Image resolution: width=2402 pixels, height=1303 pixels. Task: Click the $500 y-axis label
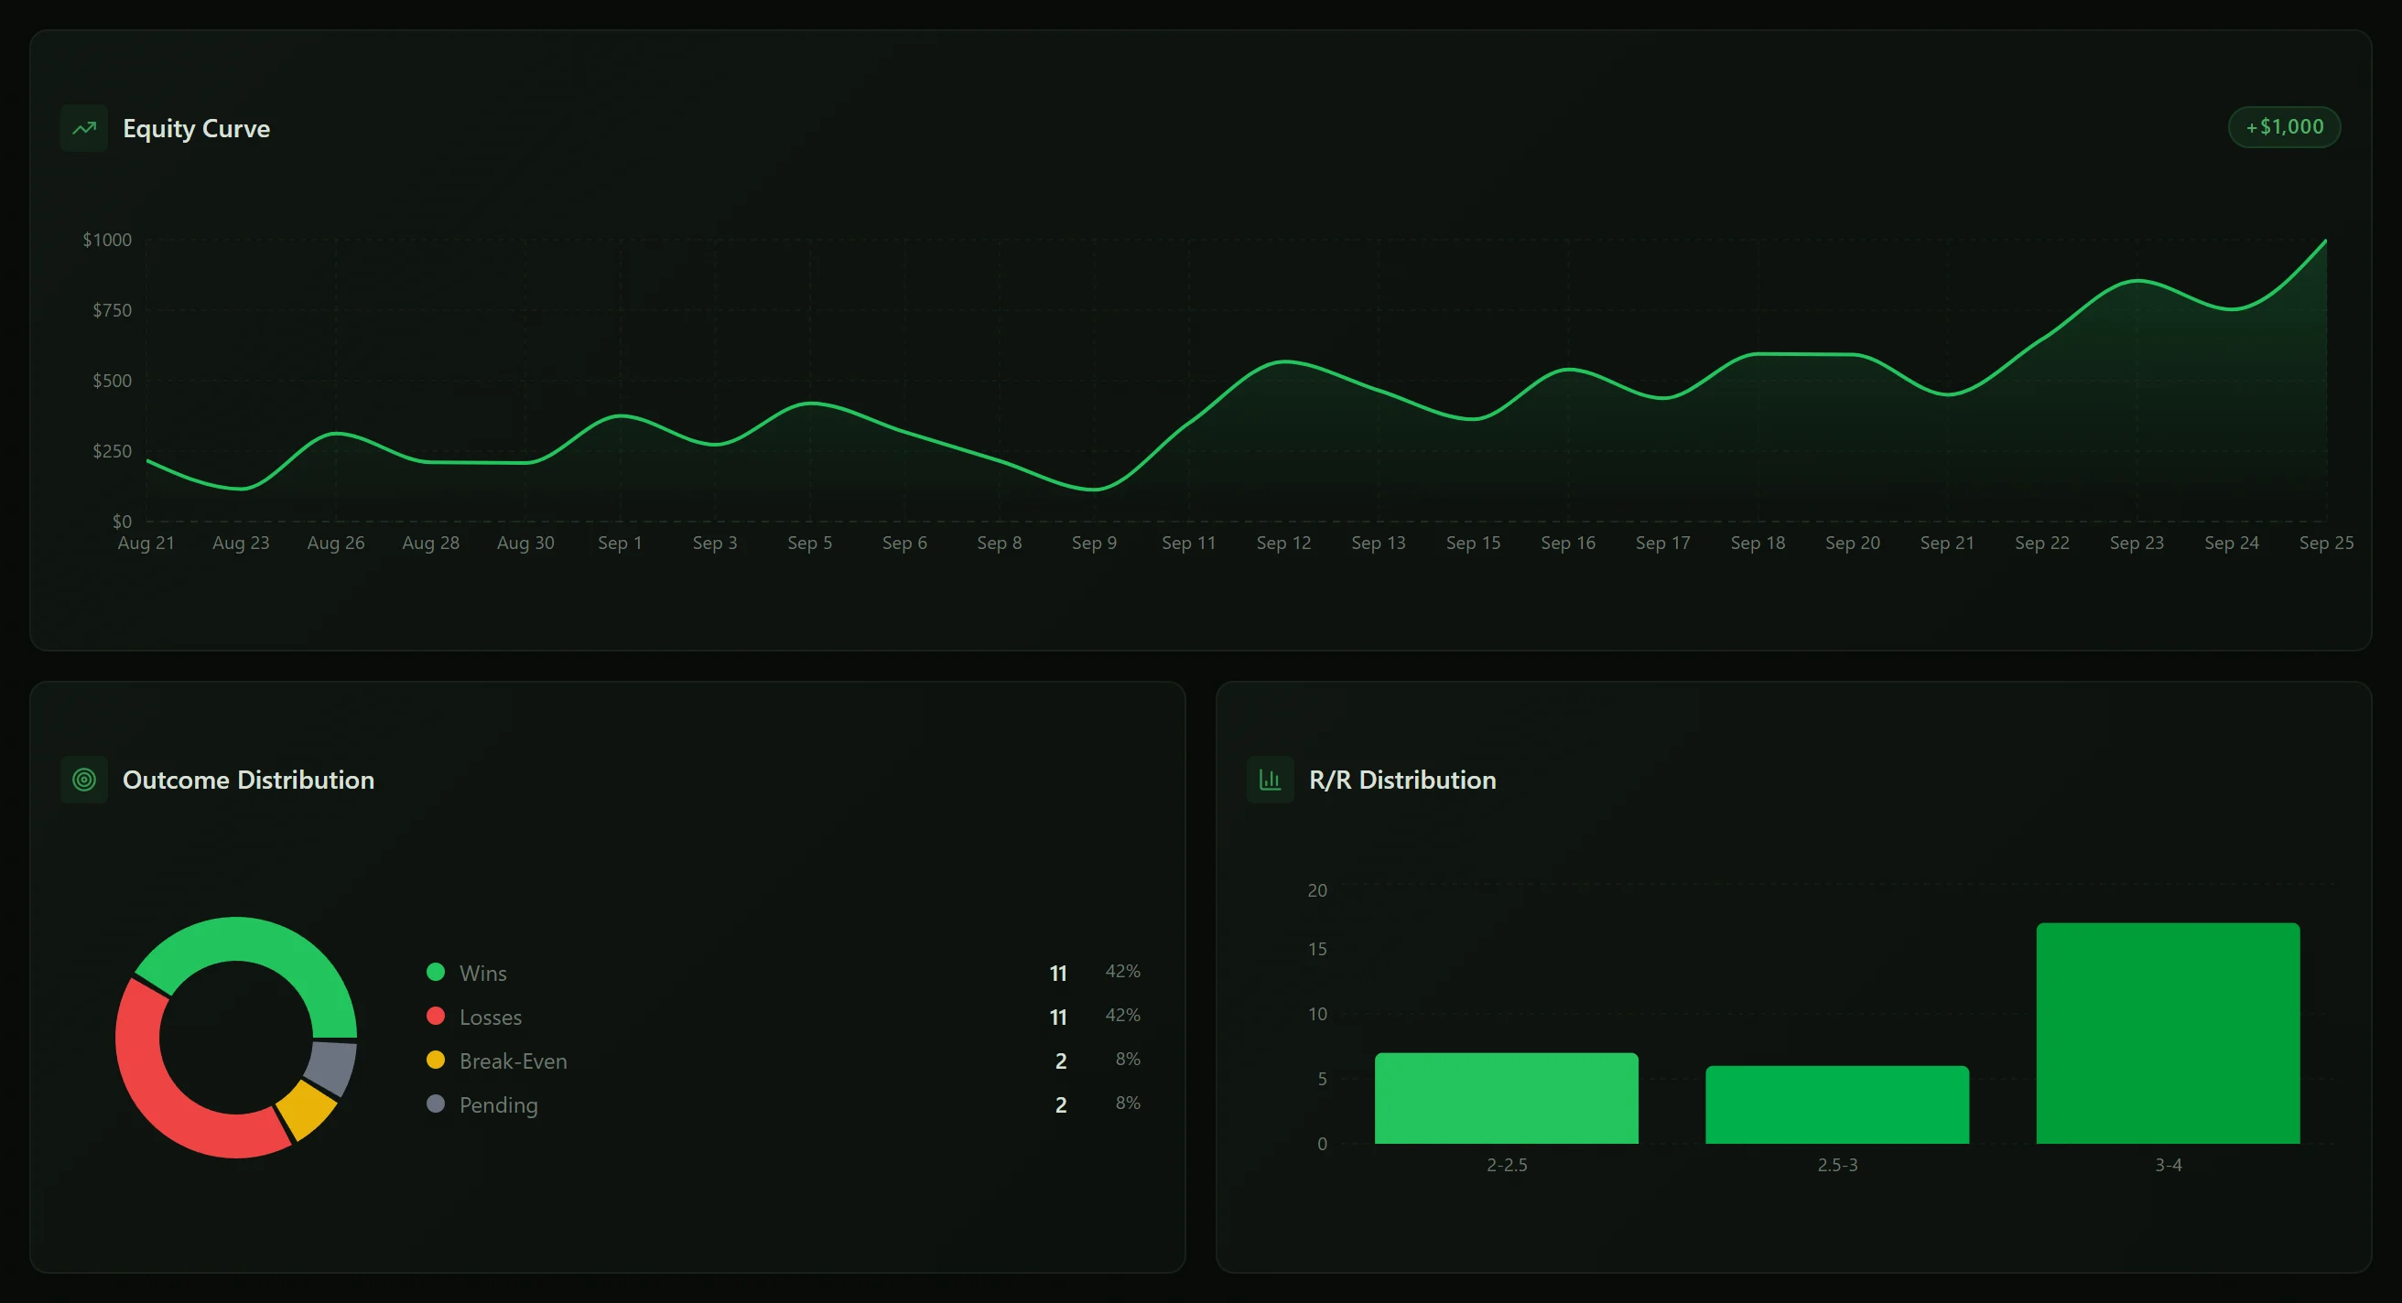tap(112, 381)
